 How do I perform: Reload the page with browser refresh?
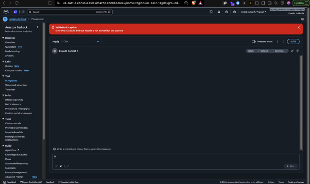[17, 3]
